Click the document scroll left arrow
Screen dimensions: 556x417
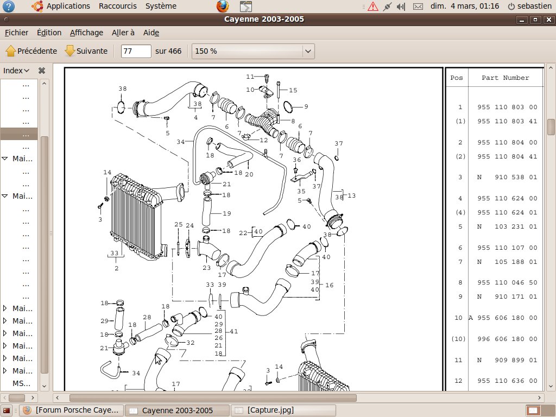[58, 397]
